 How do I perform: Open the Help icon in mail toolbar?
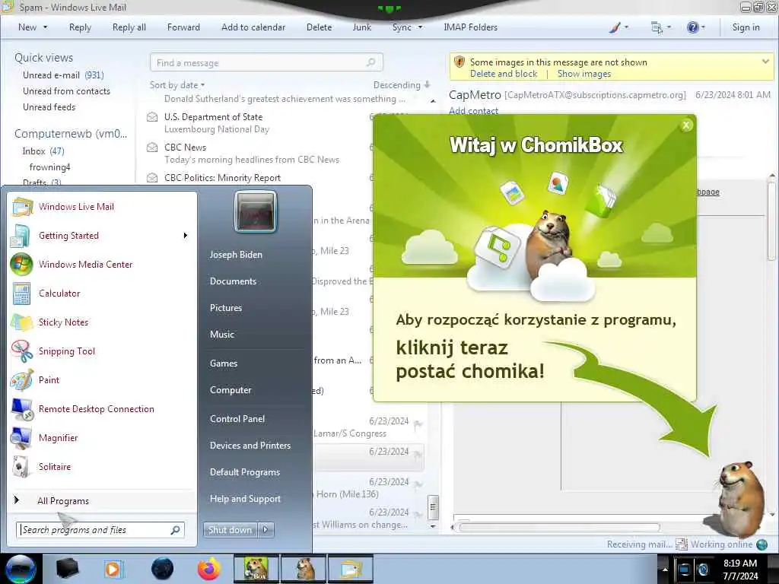692,27
